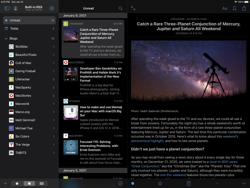The image size is (250, 188).
Task: Tap the MacSparky icon on Focused article
Action: tap(66, 136)
